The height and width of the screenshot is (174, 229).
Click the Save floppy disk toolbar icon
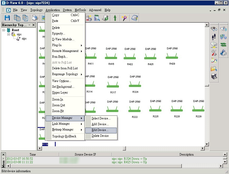coord(7,18)
